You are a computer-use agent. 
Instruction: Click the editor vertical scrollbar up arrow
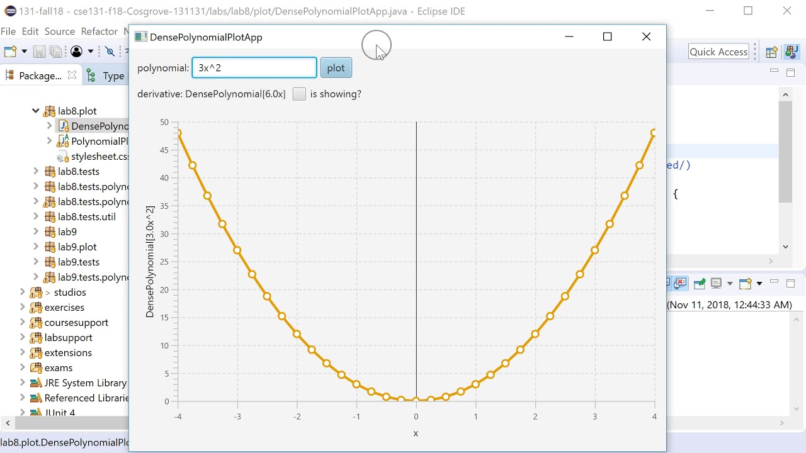(785, 95)
